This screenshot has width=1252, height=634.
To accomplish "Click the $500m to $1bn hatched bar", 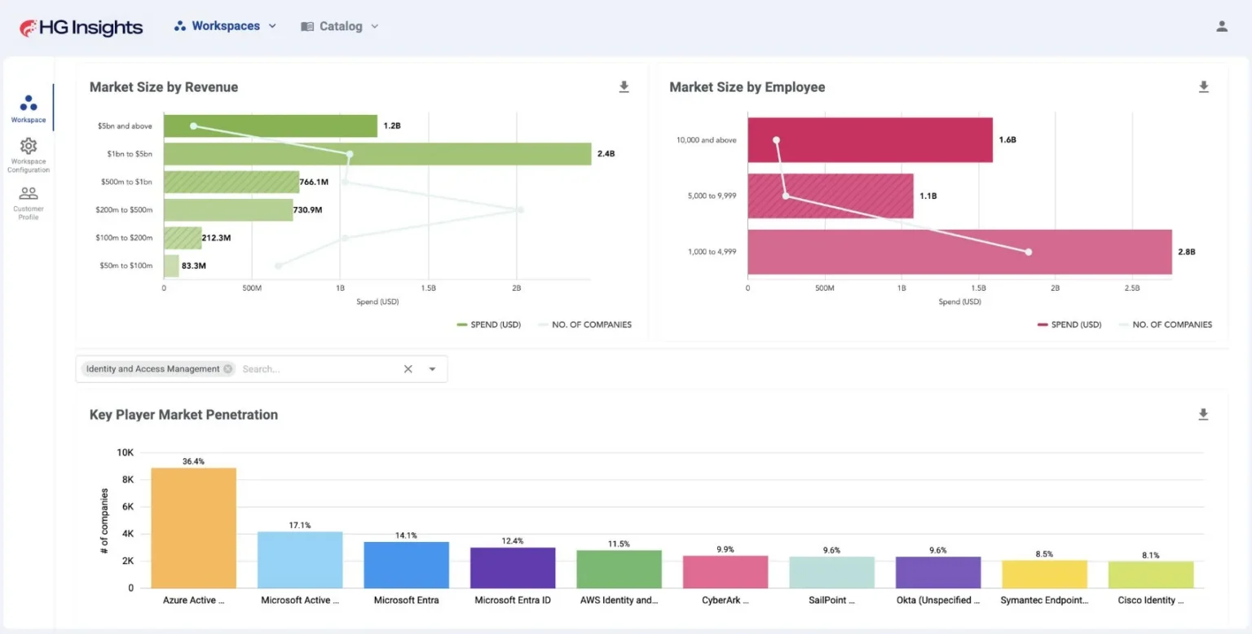I will tap(231, 182).
